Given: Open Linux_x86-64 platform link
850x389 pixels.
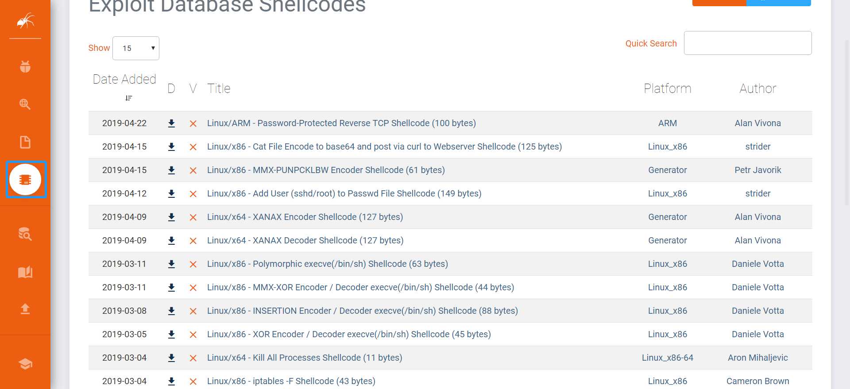Looking at the screenshot, I should click(667, 358).
